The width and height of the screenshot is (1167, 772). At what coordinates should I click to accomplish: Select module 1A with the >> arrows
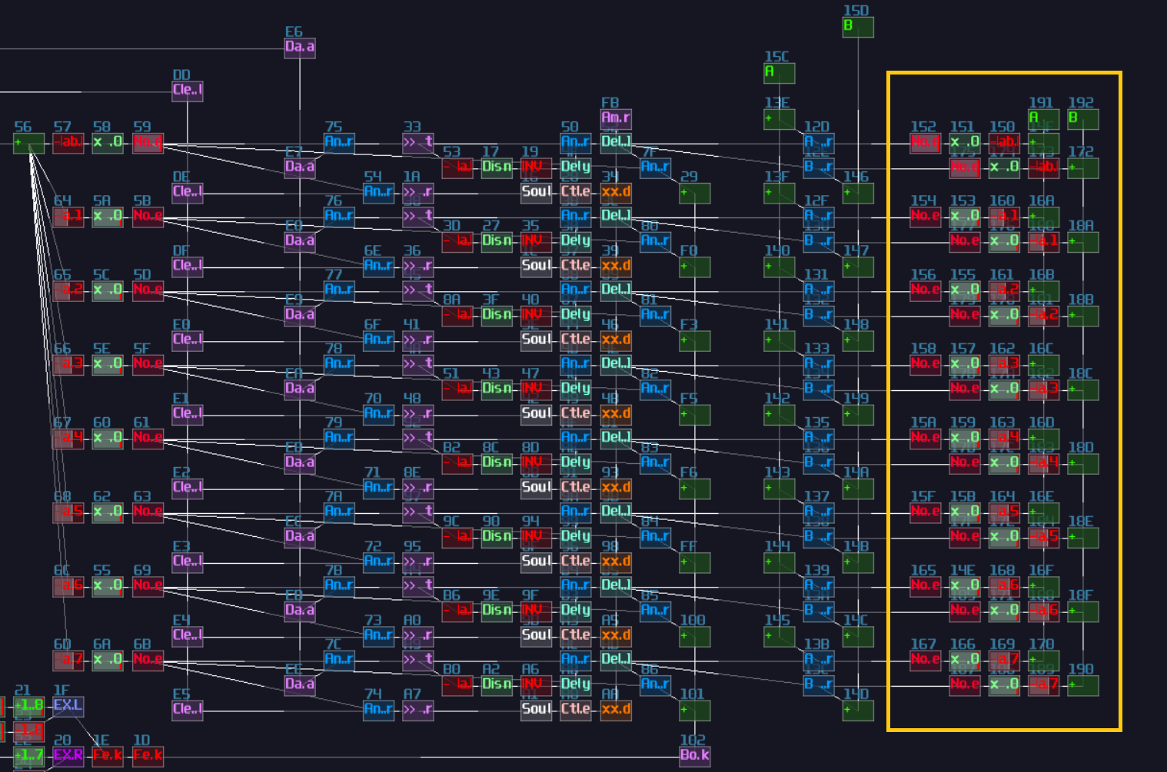click(x=418, y=193)
